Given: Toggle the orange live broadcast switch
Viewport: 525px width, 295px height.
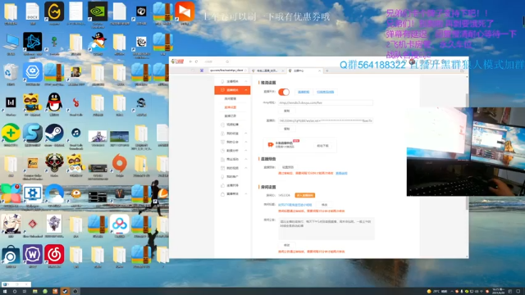Looking at the screenshot, I should click(x=284, y=92).
